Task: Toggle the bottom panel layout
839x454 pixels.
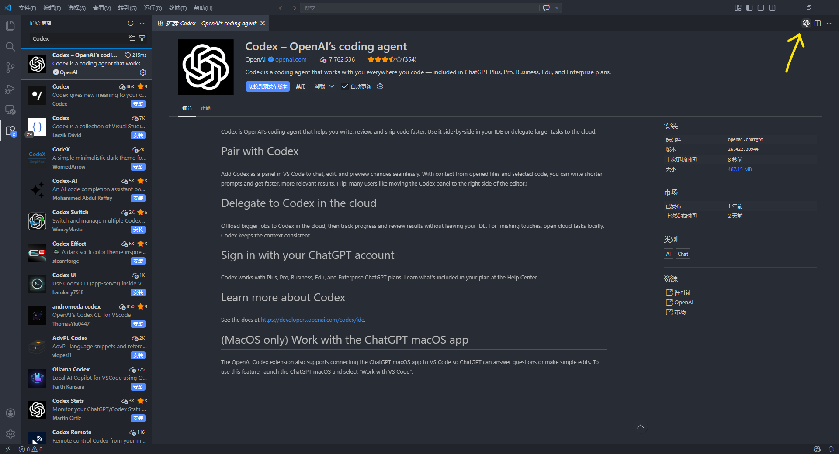Action: pos(761,8)
